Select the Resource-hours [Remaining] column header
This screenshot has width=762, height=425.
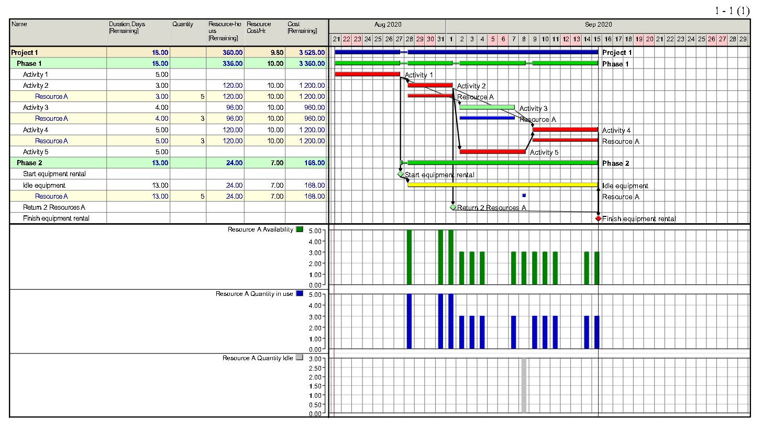point(225,32)
